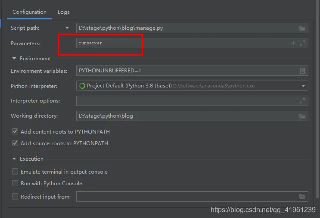The width and height of the screenshot is (320, 218).
Task: Expand Interpreter options field icon
Action: tap(302, 101)
